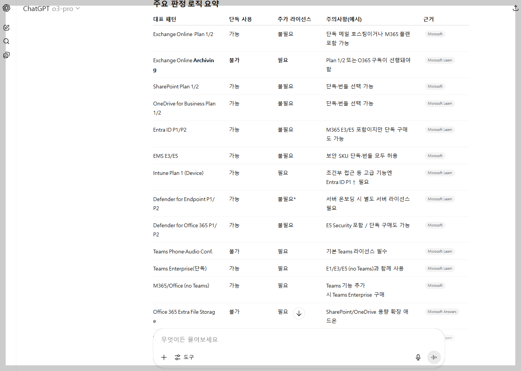Viewport: 521px width, 371px height.
Task: Click the Office 365 Extra File Storage cell
Action: (x=184, y=316)
